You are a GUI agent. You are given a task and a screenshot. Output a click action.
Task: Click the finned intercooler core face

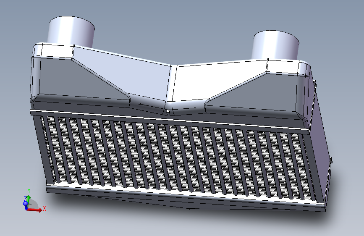point(179,158)
